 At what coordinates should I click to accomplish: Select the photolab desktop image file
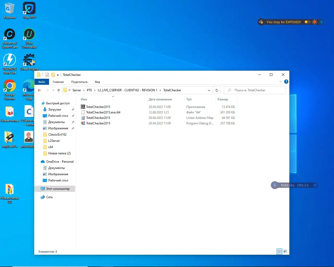28,139
